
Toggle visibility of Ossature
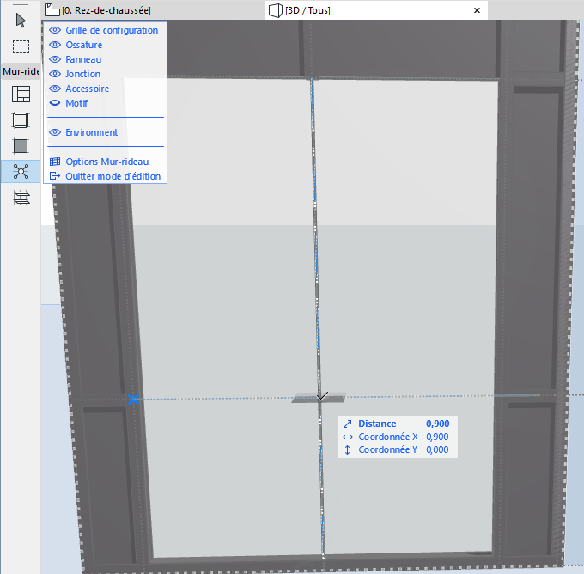(55, 45)
